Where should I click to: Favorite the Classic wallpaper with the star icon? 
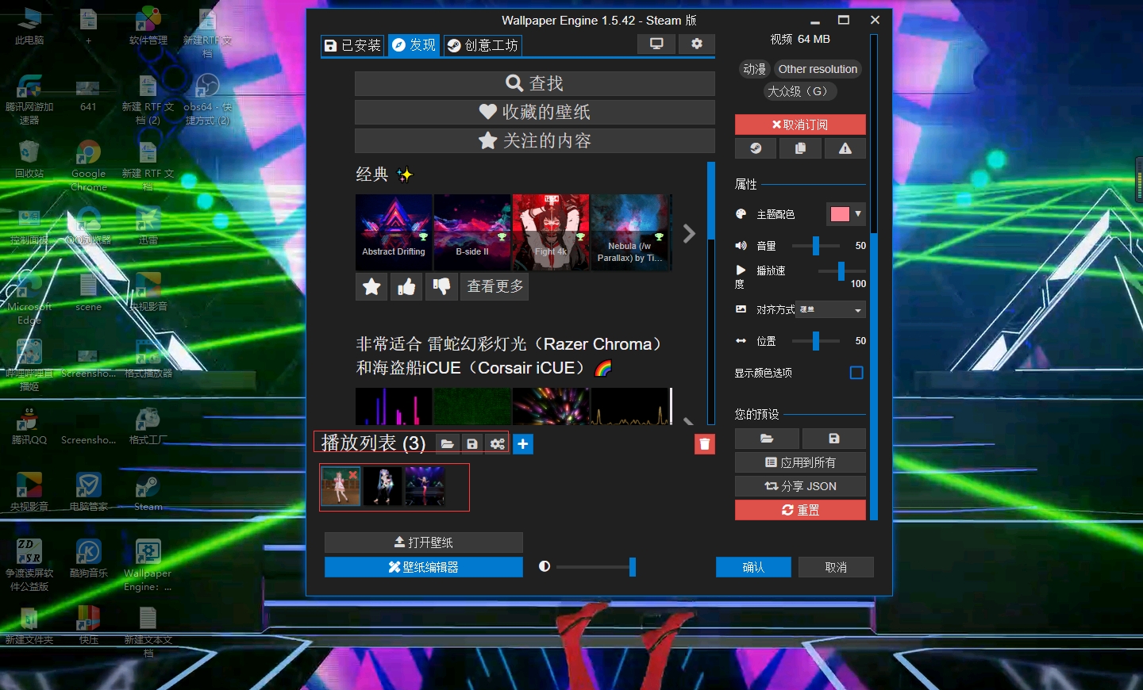(x=371, y=286)
